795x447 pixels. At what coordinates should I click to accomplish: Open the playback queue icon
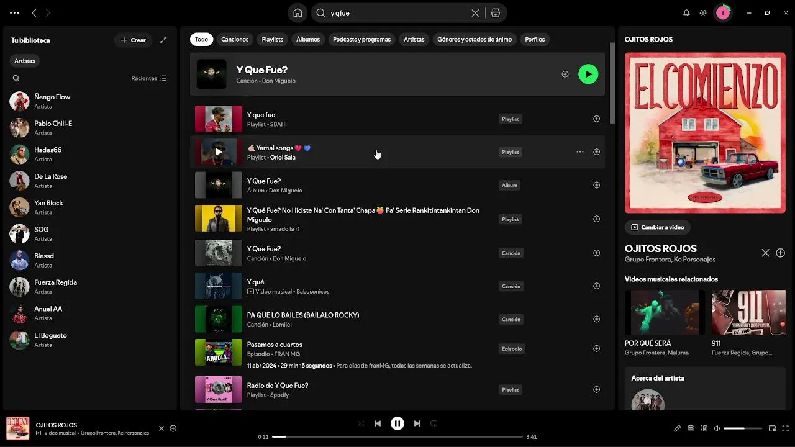691,428
